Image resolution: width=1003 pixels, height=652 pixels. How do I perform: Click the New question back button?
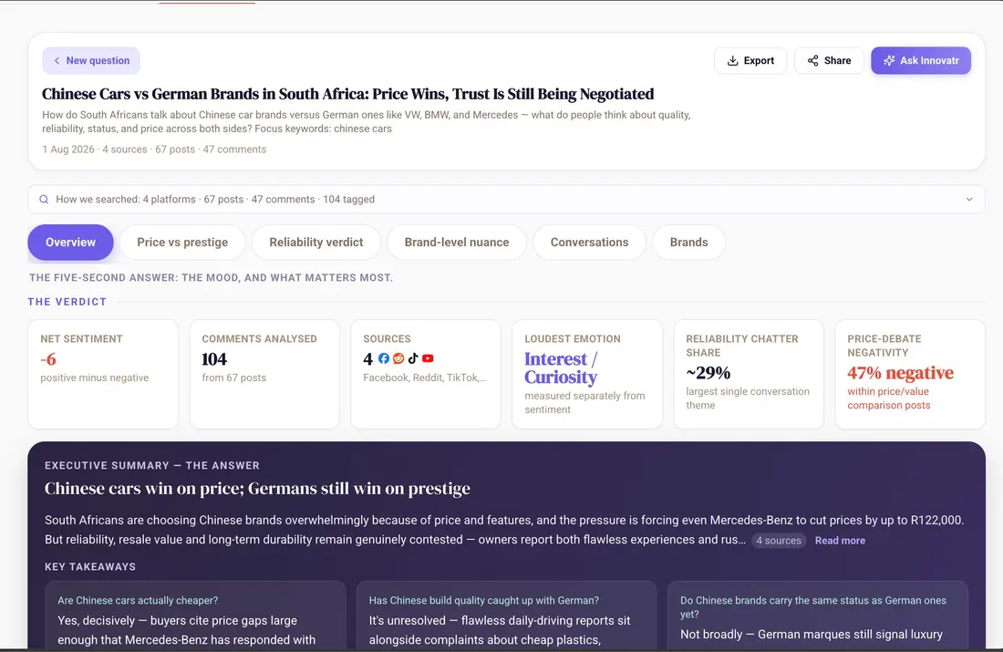click(x=91, y=60)
